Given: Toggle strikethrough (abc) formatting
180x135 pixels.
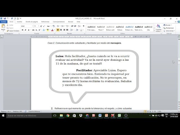Looking at the screenshot, I should (x=33, y=30).
